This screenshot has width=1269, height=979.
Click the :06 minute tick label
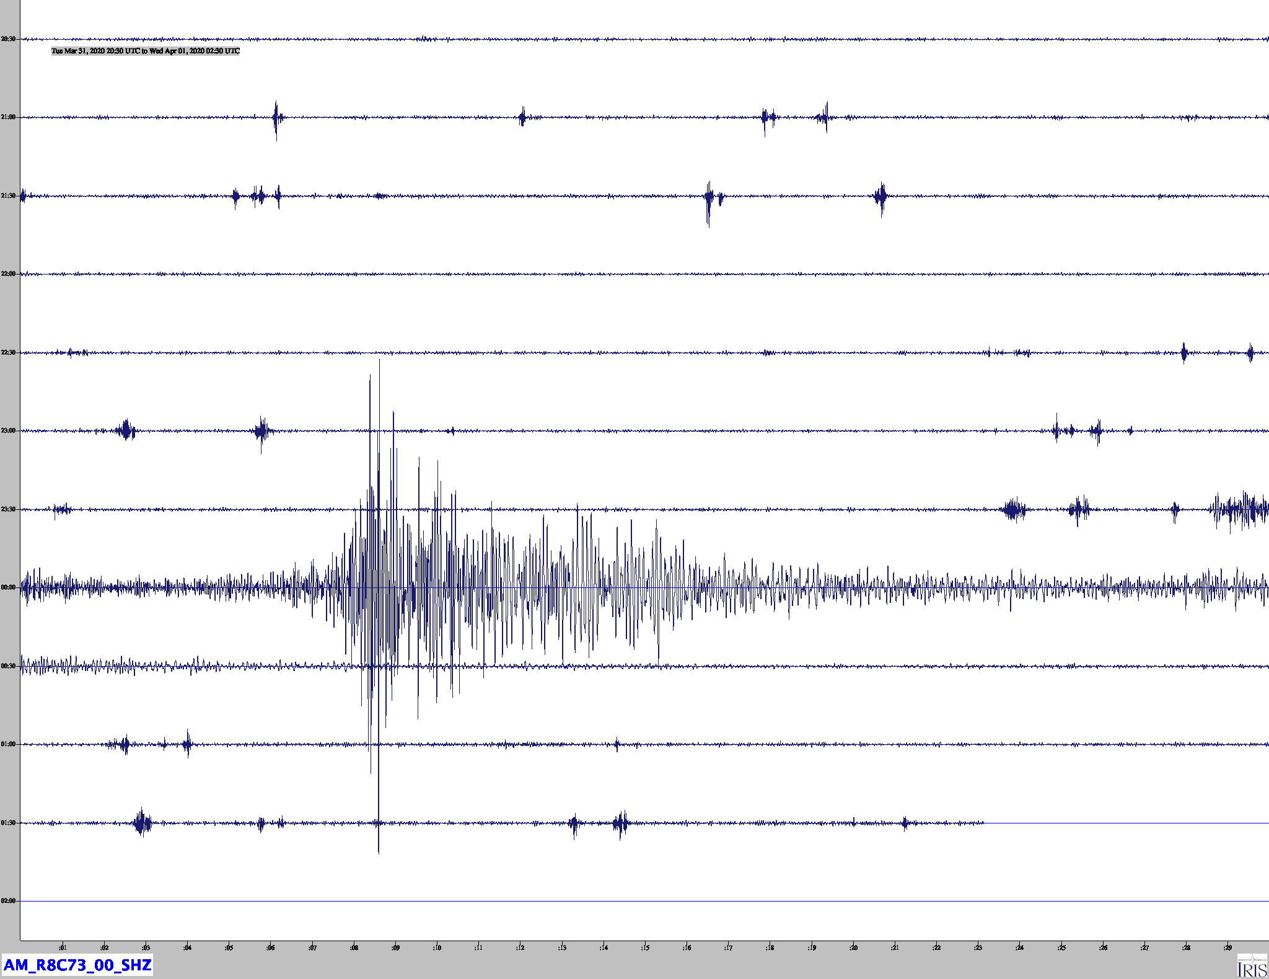point(271,947)
